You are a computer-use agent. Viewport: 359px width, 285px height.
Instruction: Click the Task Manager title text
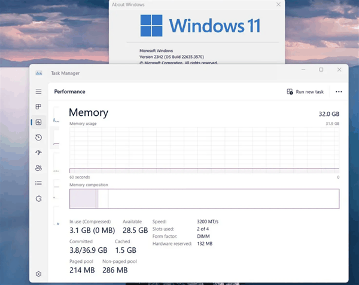65,73
